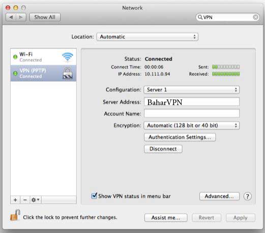This screenshot has height=233, width=265.
Task: Click the add network service plus button
Action: [x=15, y=200]
